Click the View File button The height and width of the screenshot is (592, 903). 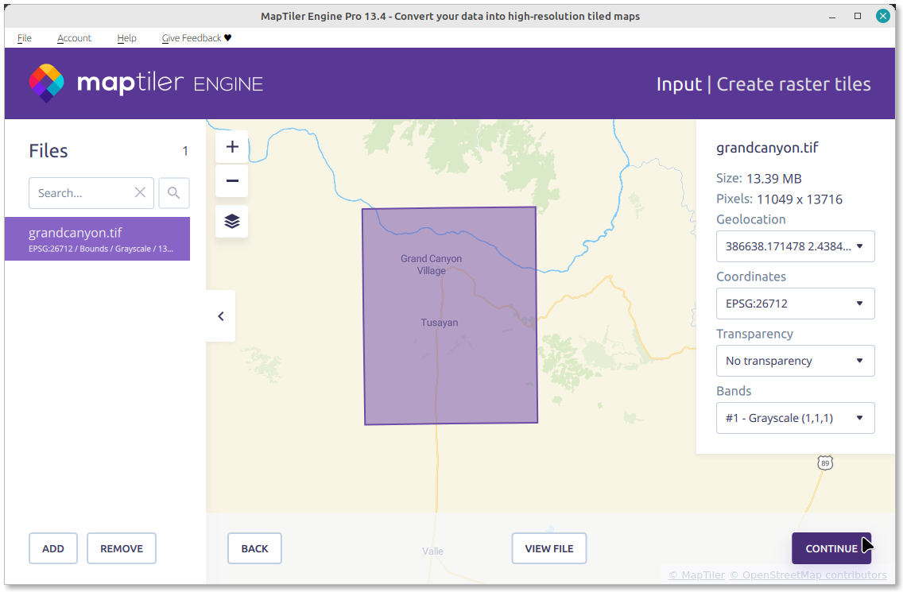[548, 548]
